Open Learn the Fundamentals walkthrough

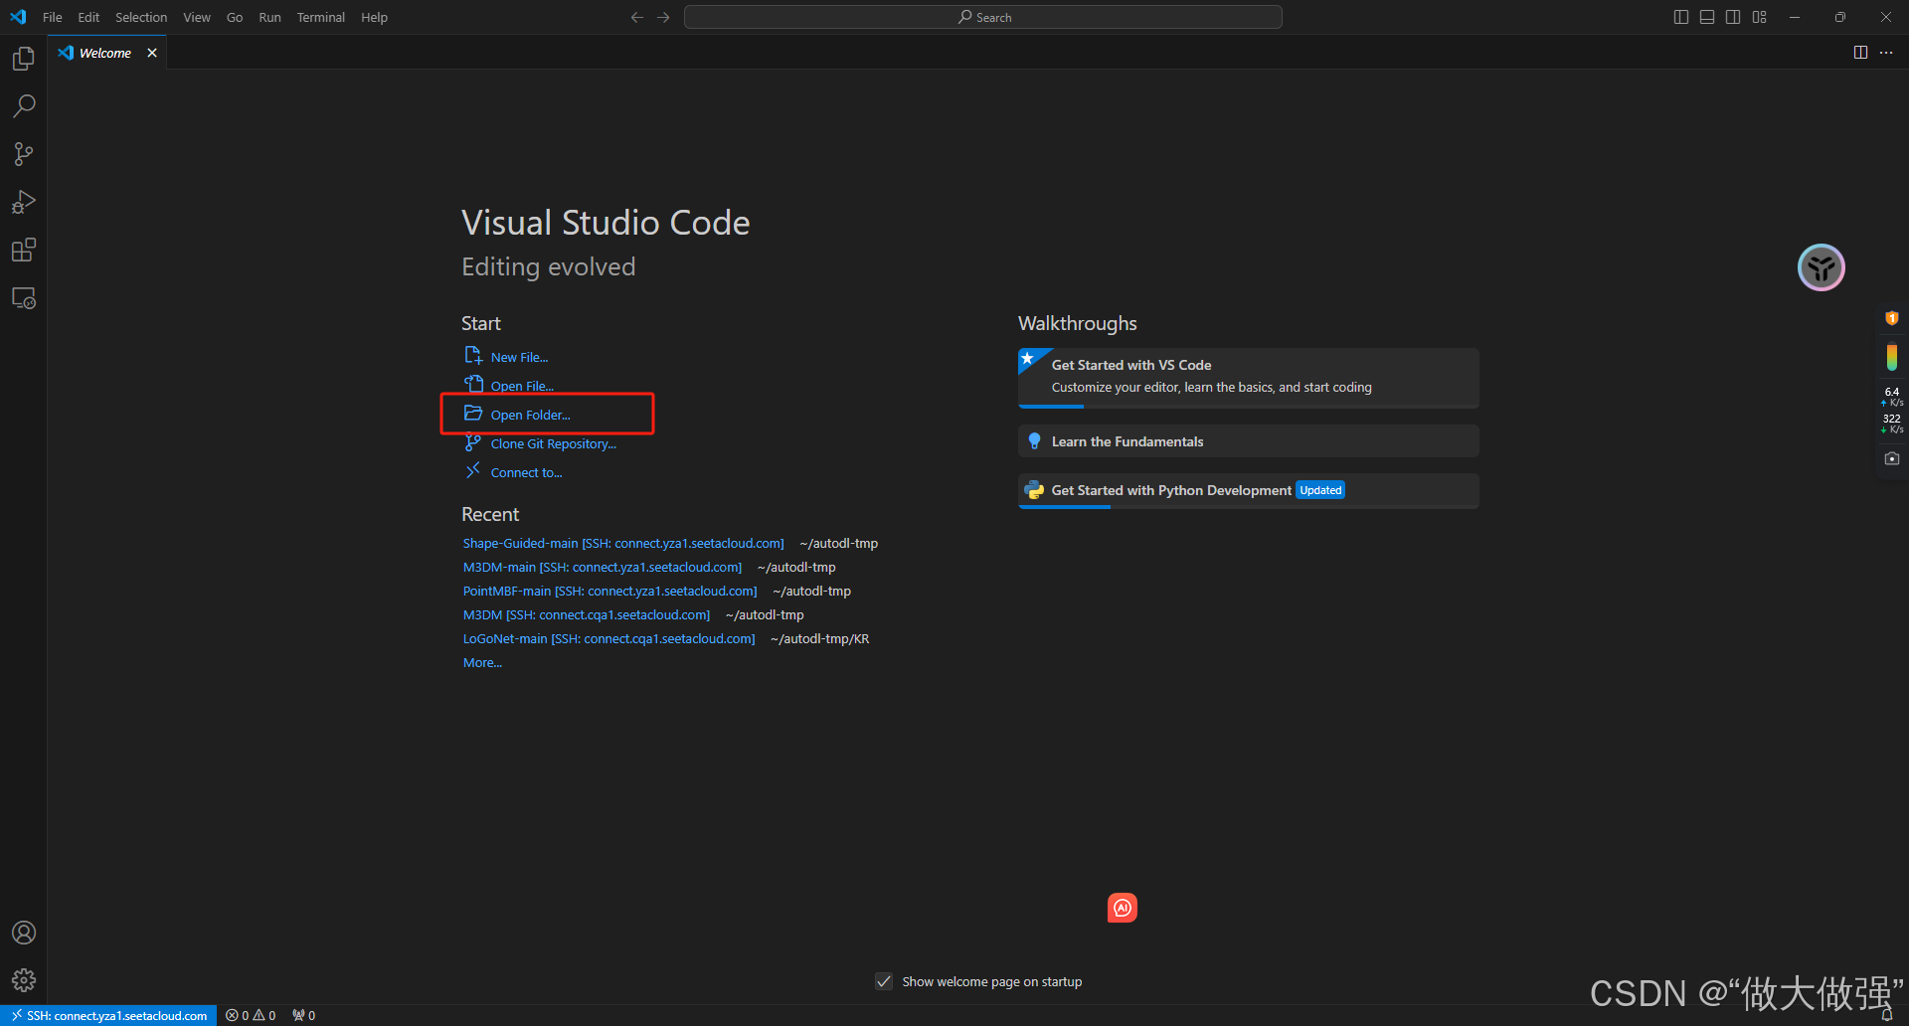tap(1248, 441)
